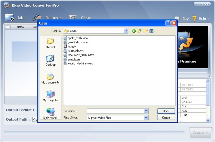Click the Clear toolbar icon

pos(73,17)
